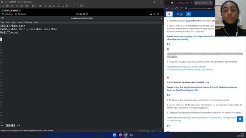Open the terminal File menu

click(3, 22)
